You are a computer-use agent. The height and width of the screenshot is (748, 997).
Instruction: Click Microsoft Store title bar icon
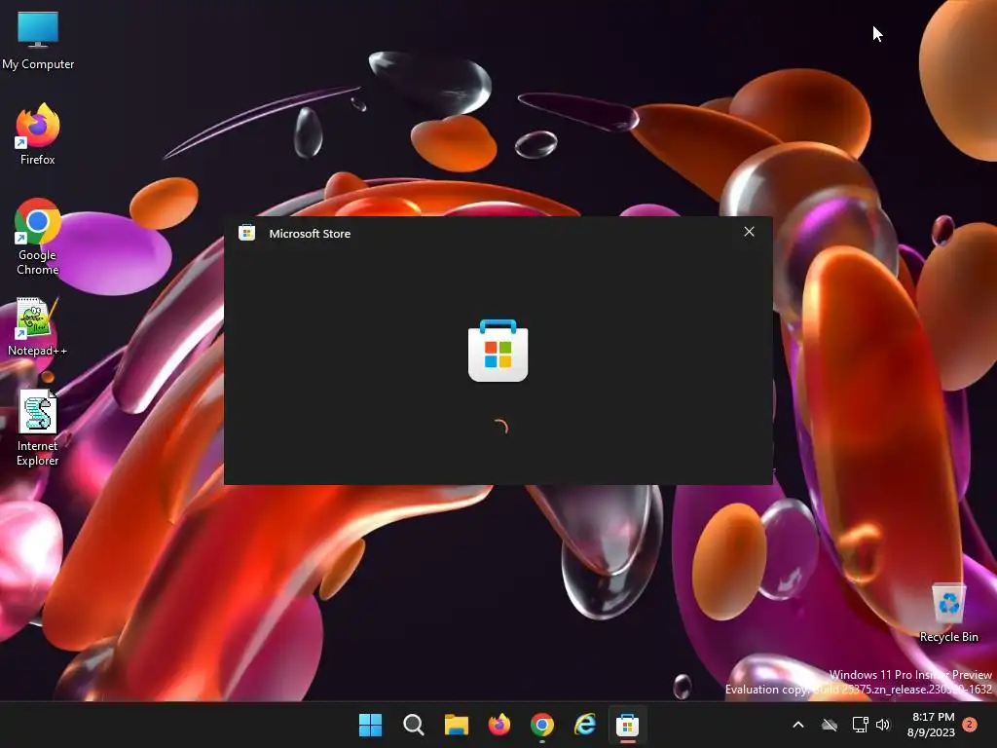pyautogui.click(x=246, y=233)
